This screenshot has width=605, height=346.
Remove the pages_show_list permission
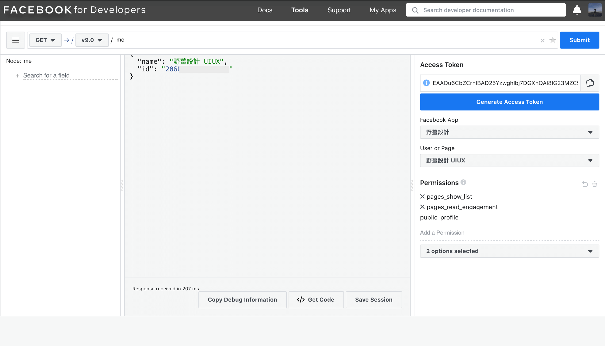tap(422, 196)
